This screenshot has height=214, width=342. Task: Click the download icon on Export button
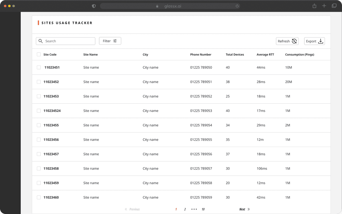[320, 41]
